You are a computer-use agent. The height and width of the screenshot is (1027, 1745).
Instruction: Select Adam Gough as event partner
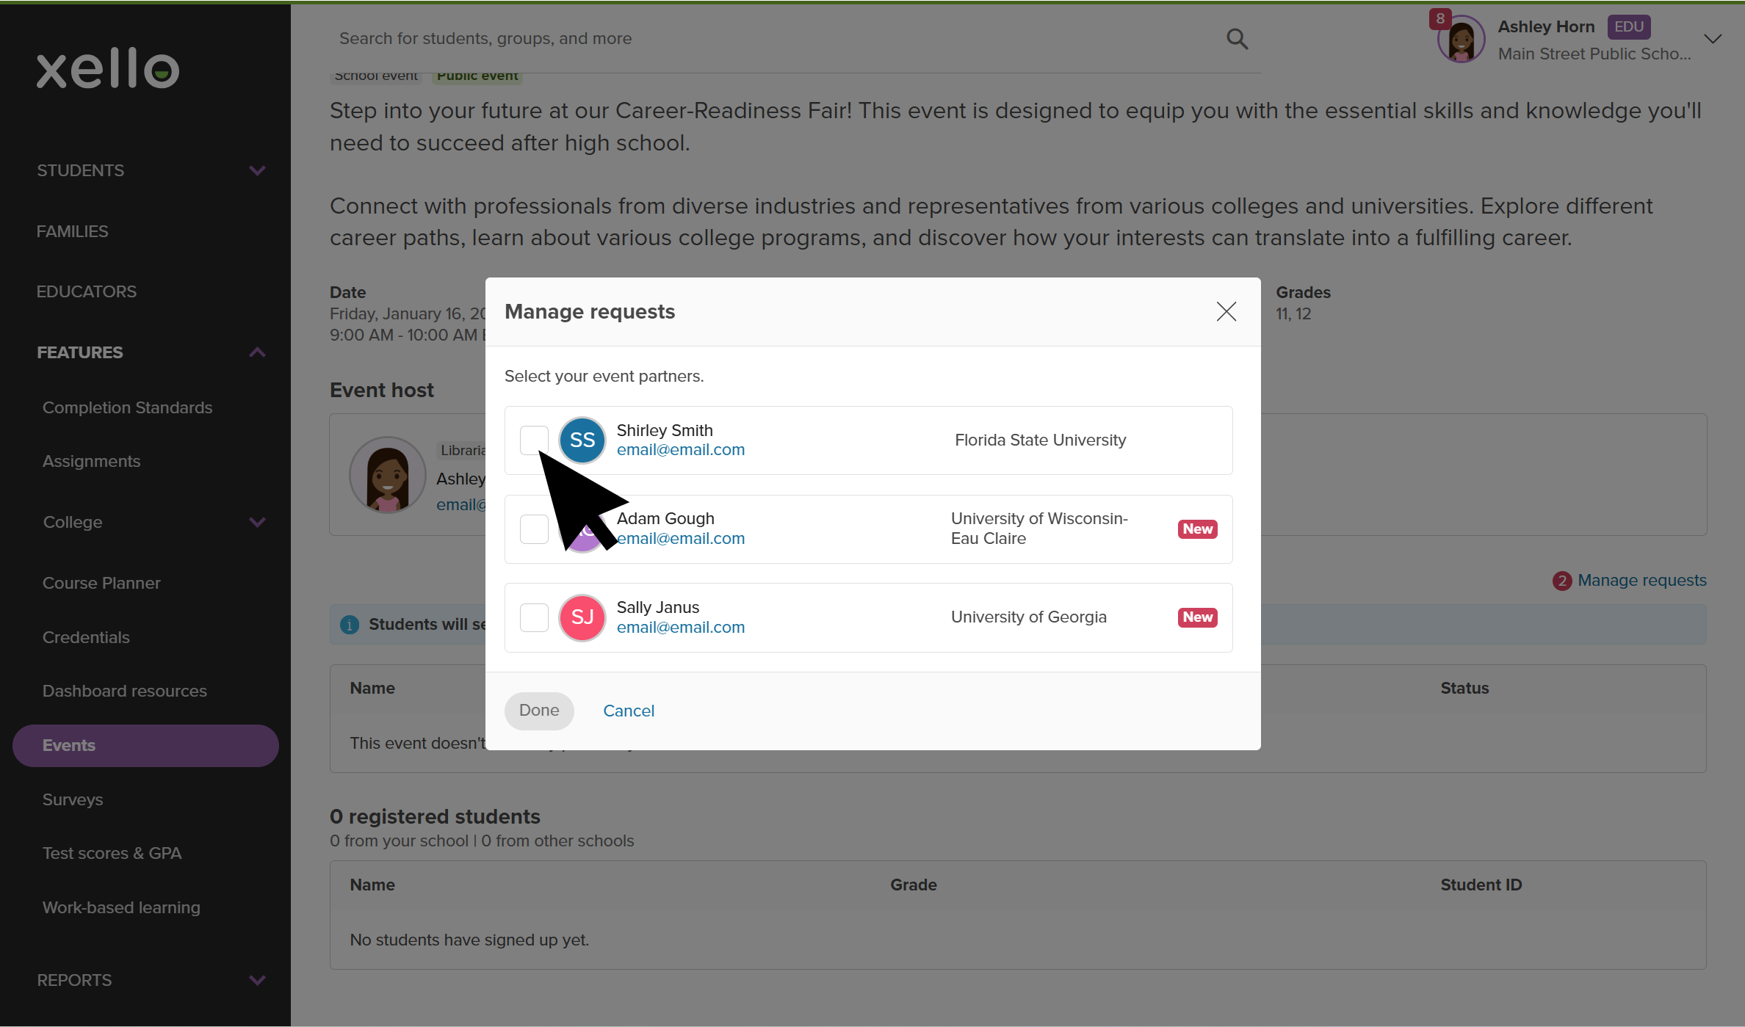(534, 529)
